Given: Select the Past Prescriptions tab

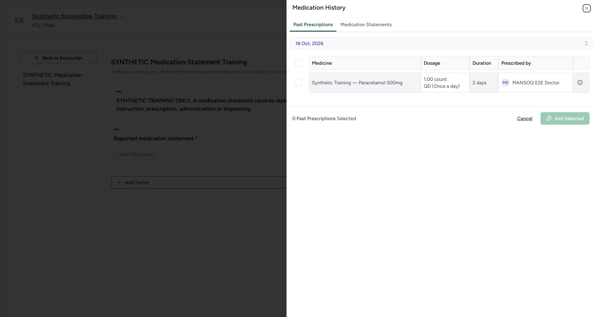Looking at the screenshot, I should click(313, 24).
